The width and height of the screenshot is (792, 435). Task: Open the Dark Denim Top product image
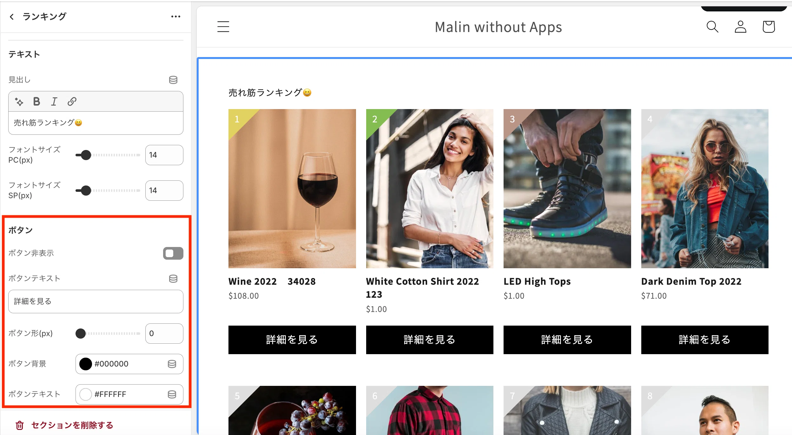tap(705, 189)
